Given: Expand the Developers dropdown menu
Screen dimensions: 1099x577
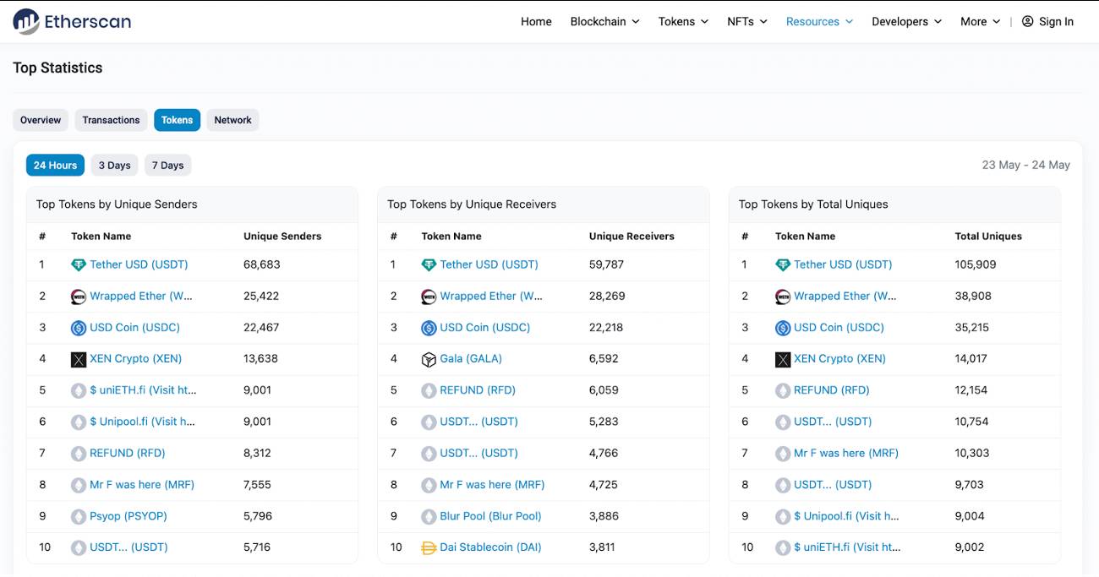Looking at the screenshot, I should (907, 21).
